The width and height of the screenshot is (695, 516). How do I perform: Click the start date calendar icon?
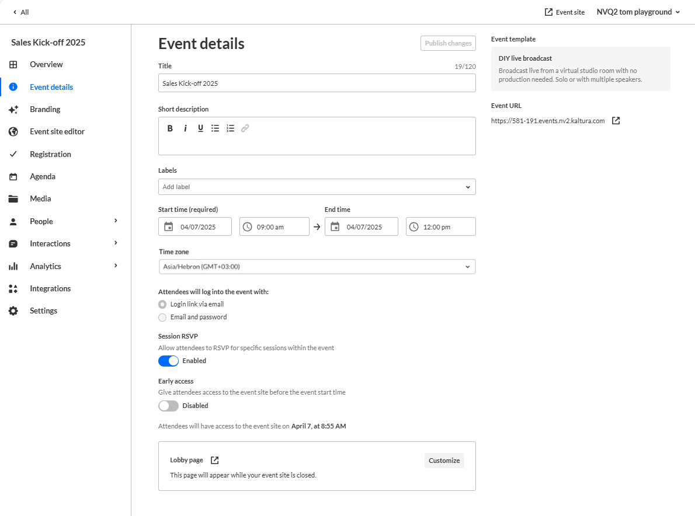169,226
